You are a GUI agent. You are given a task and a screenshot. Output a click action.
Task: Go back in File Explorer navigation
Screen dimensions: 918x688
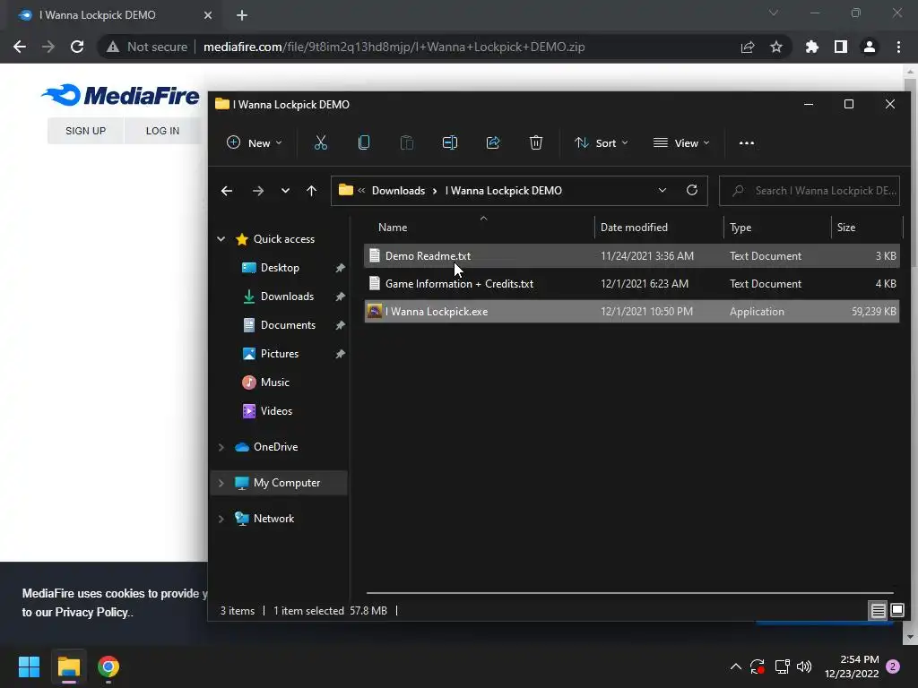click(227, 191)
